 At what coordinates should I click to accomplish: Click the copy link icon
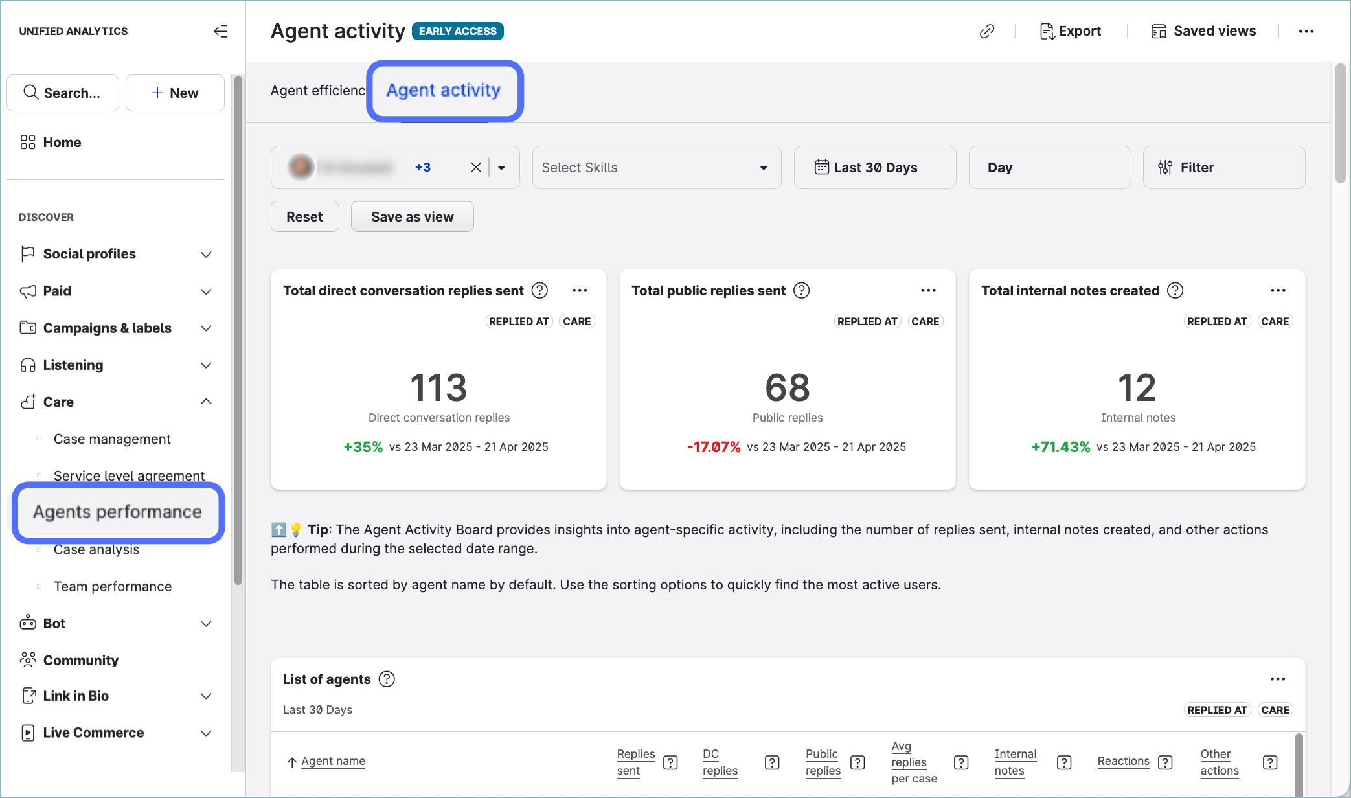click(x=986, y=31)
